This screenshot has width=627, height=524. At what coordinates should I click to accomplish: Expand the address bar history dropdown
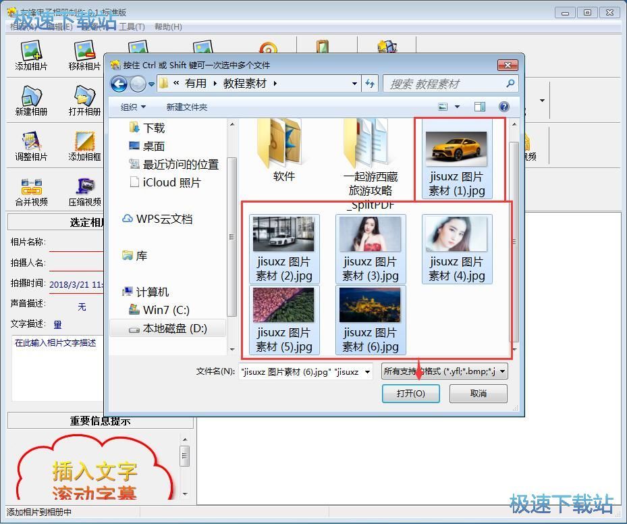pyautogui.click(x=354, y=84)
